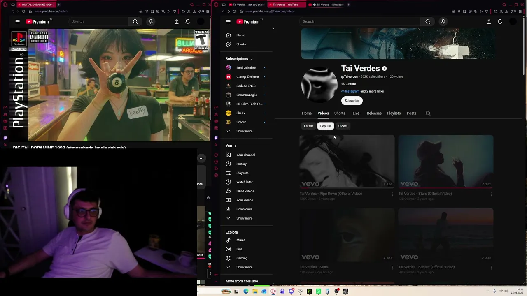Image resolution: width=527 pixels, height=296 pixels.
Task: Switch to the channel Home tab
Action: pos(307,113)
